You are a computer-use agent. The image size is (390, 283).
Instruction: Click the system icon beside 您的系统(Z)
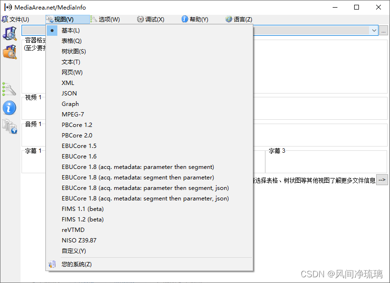pos(52,264)
